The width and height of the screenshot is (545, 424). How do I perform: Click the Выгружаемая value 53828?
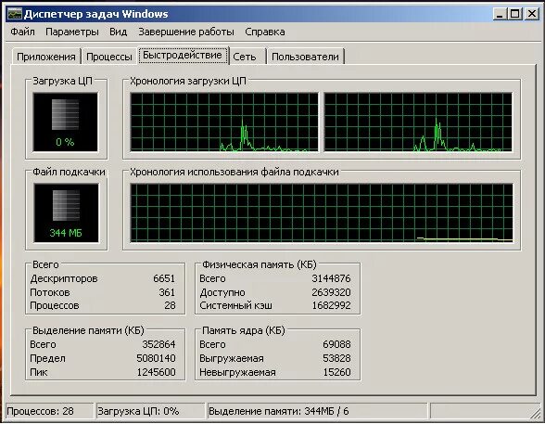336,358
